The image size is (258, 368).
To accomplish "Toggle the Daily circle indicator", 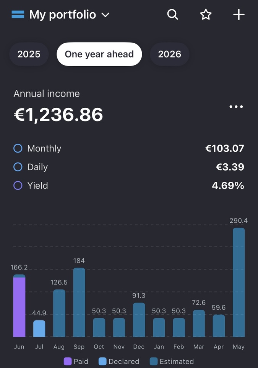I will pyautogui.click(x=18, y=167).
